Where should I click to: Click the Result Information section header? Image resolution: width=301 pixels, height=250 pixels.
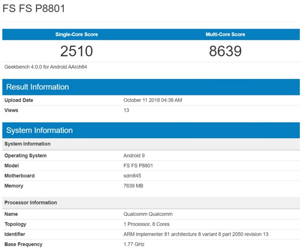pos(151,87)
